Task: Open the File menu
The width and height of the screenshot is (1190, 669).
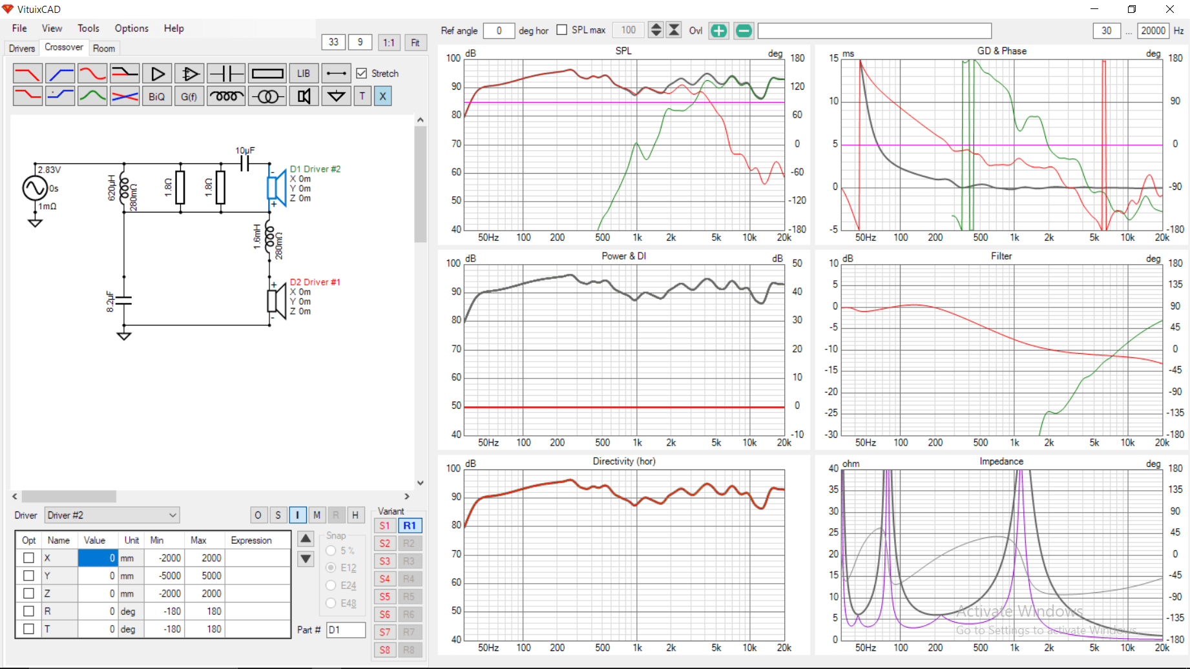Action: [19, 28]
